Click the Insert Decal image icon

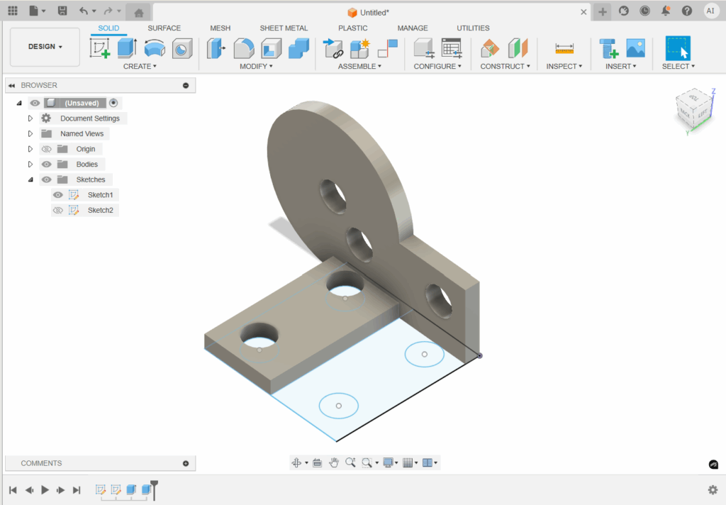click(x=636, y=48)
